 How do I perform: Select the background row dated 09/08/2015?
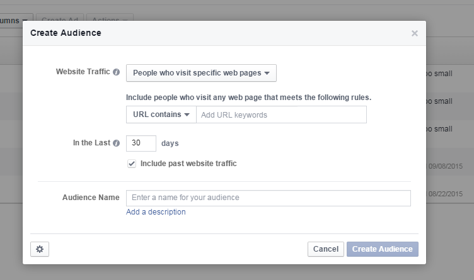[449, 167]
